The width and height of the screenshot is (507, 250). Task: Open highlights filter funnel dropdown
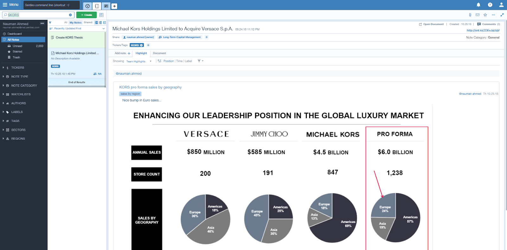[200, 61]
